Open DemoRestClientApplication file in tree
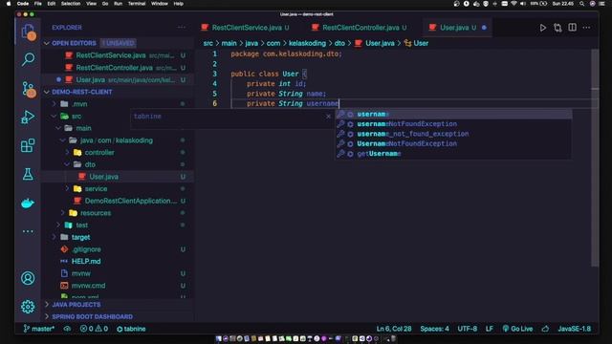The image size is (612, 344). 130,201
